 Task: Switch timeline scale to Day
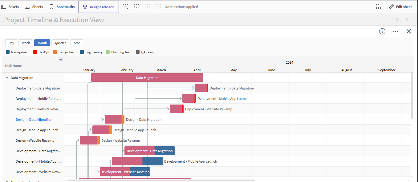[11, 43]
